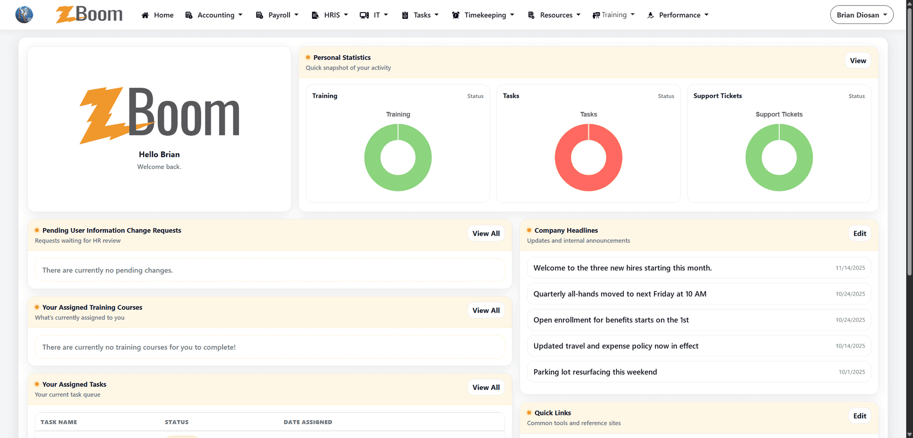Image resolution: width=913 pixels, height=438 pixels.
Task: Go to the Home menu item
Action: [x=164, y=15]
